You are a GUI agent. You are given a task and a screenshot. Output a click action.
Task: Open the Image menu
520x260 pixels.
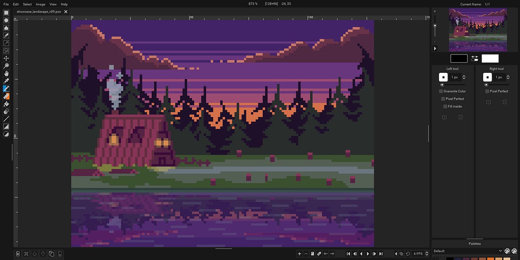[40, 4]
